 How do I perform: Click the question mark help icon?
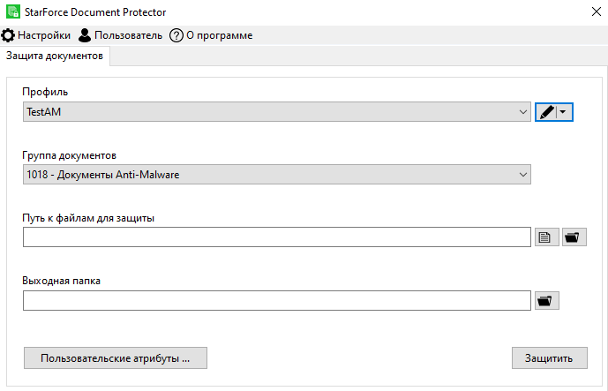coord(176,35)
